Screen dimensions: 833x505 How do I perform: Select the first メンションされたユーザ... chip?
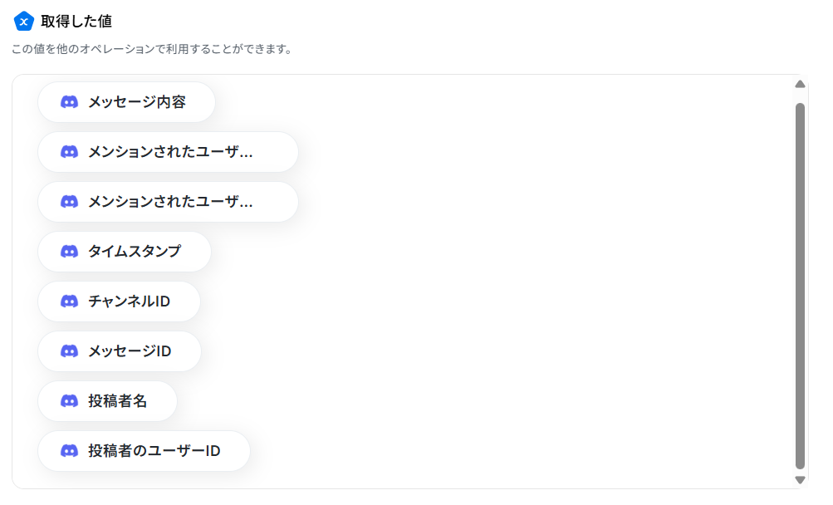[168, 152]
